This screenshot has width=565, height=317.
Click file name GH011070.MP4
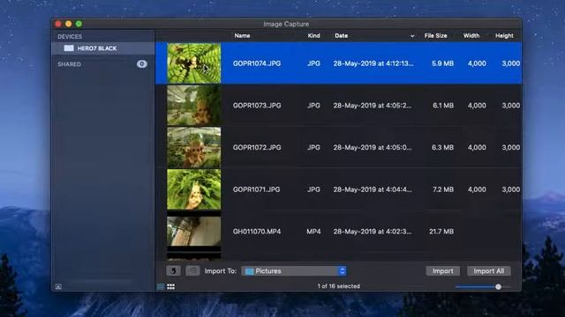[x=257, y=232]
